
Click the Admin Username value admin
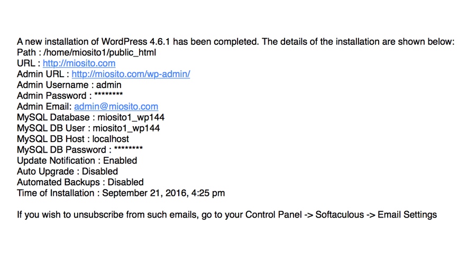(x=108, y=85)
